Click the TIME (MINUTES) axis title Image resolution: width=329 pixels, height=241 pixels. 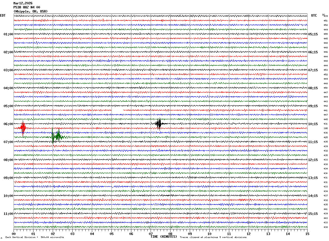[x=164, y=237]
